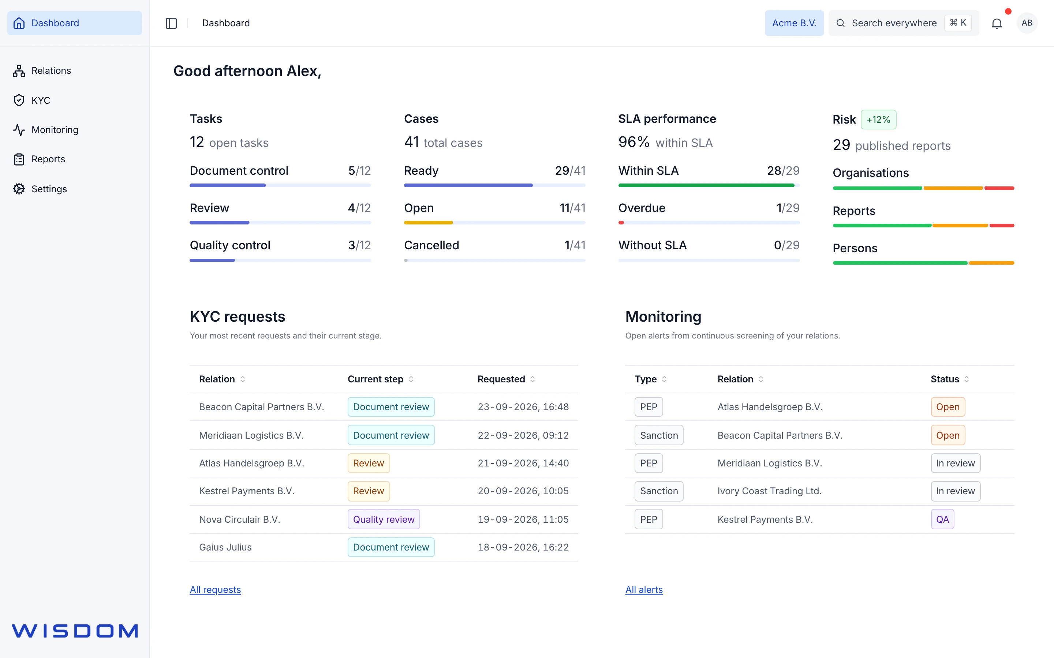The image size is (1054, 658).
Task: Click Sanction type for Beacon Capital alert
Action: (659, 435)
